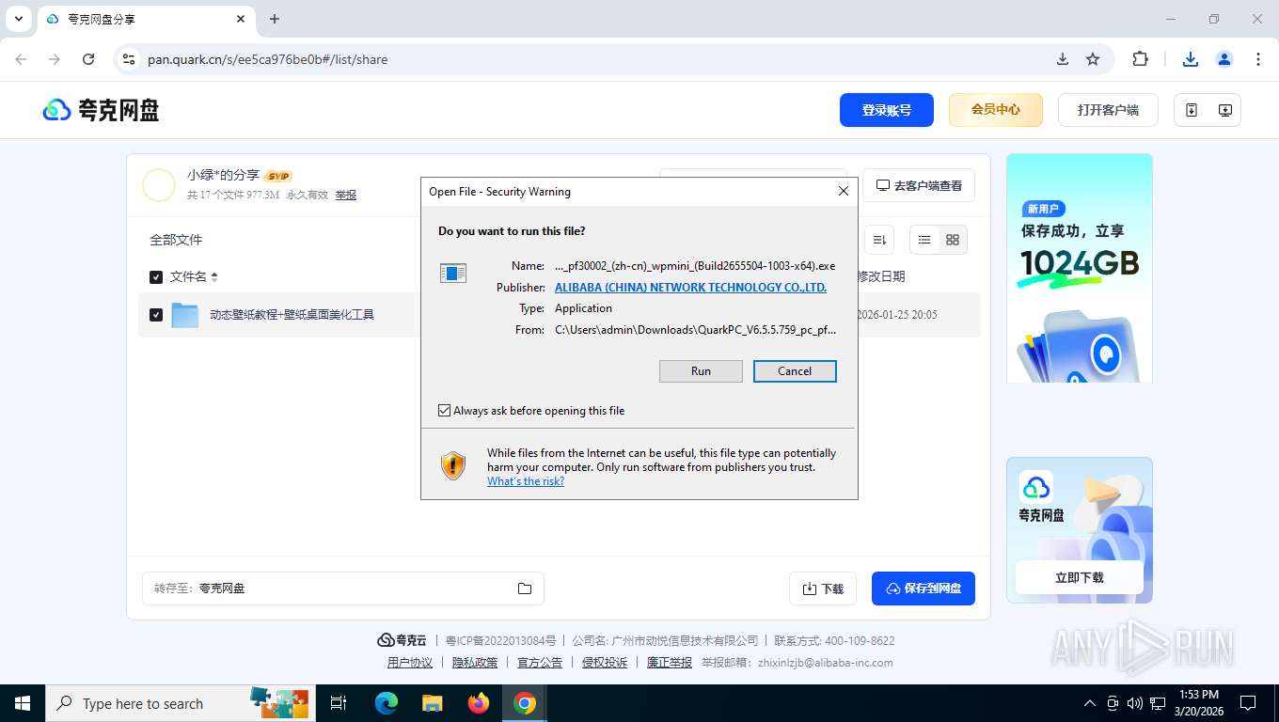Launch Firefox from taskbar
Screen dimensions: 1279x722
point(479,703)
